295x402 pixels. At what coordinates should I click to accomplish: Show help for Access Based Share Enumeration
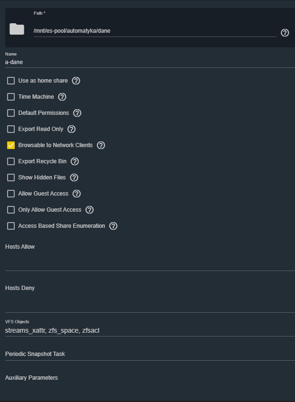[x=114, y=226]
